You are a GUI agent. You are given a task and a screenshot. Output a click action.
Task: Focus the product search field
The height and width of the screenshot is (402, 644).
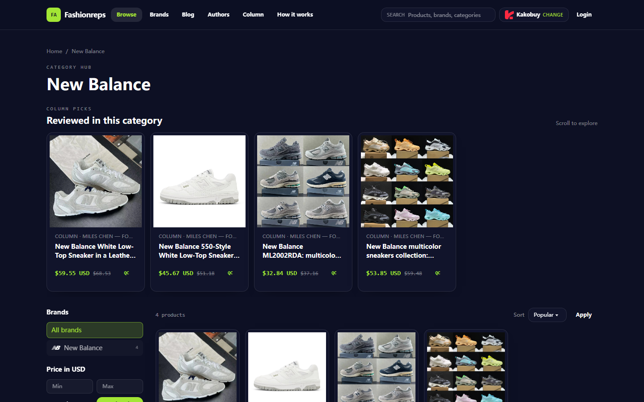(438, 15)
